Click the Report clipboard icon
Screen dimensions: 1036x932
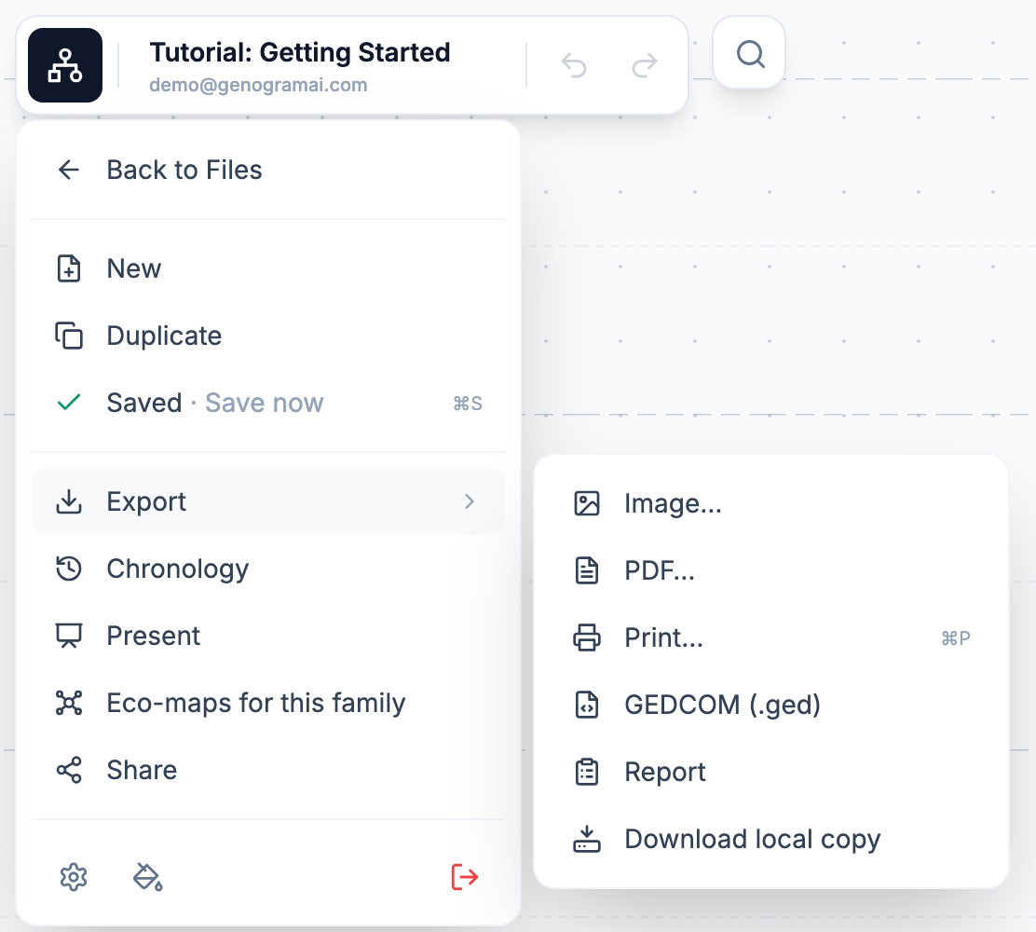(587, 772)
